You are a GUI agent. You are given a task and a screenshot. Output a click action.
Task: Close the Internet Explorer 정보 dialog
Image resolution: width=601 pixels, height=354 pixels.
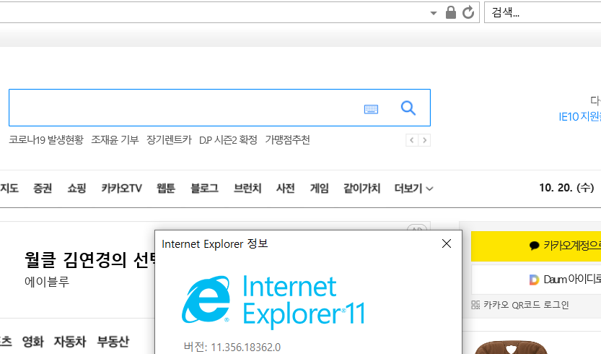pos(447,243)
